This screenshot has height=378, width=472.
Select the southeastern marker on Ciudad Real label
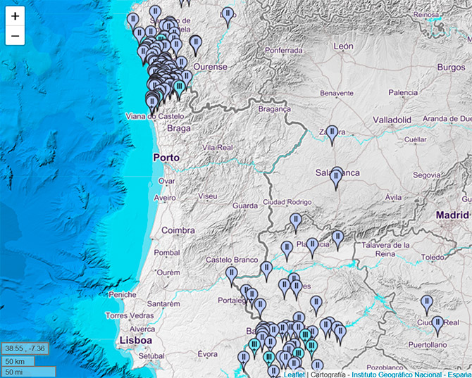pos(437,325)
